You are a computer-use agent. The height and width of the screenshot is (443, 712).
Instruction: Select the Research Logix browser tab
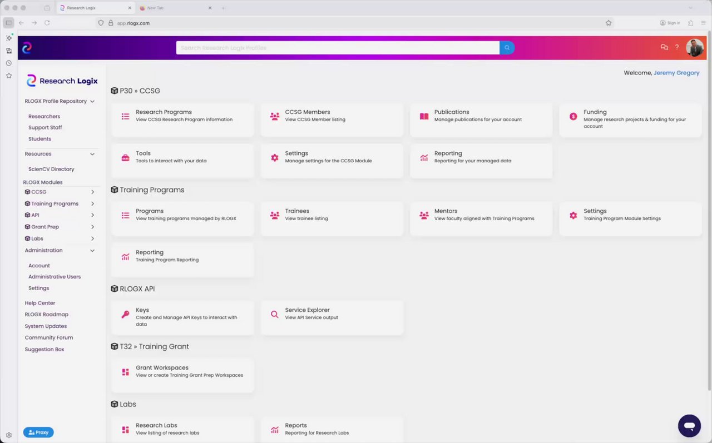point(96,8)
